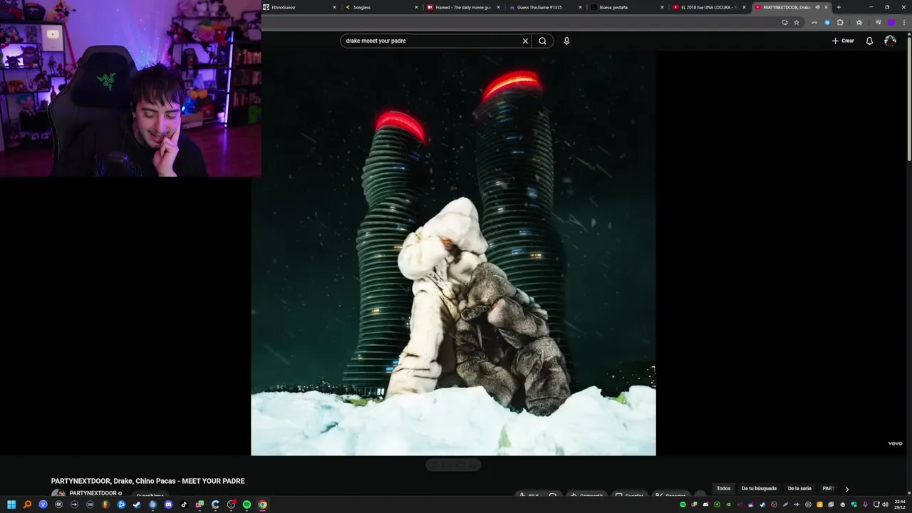Select the Todos filter chip
The height and width of the screenshot is (513, 912).
coord(723,489)
